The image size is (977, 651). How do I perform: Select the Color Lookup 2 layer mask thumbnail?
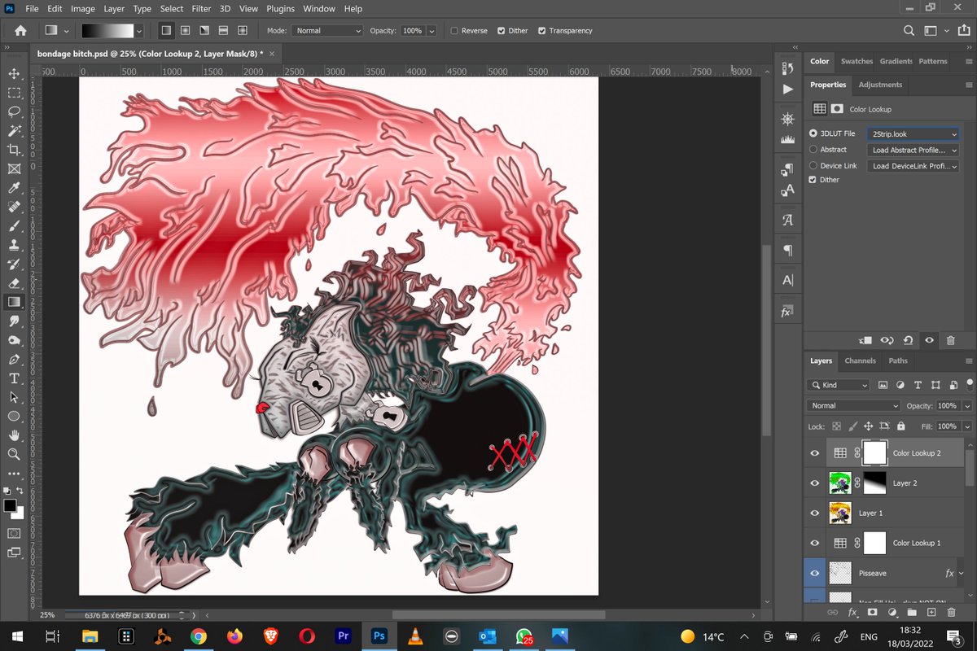tap(874, 452)
